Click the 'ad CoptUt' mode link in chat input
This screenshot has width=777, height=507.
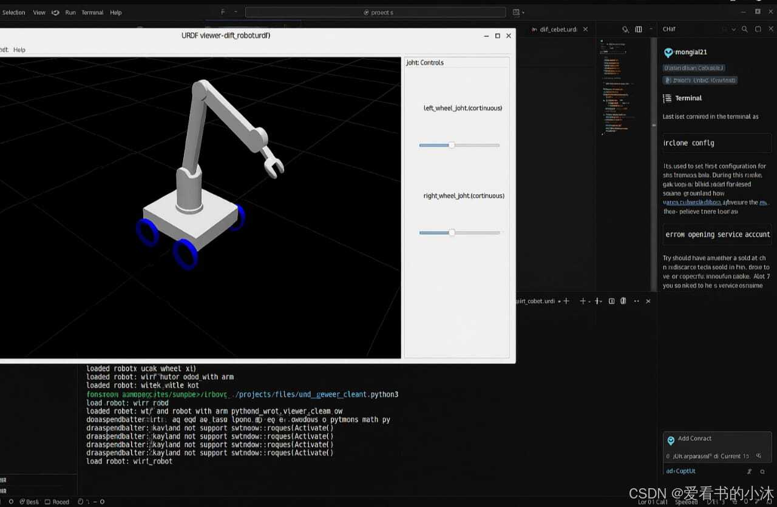(680, 471)
